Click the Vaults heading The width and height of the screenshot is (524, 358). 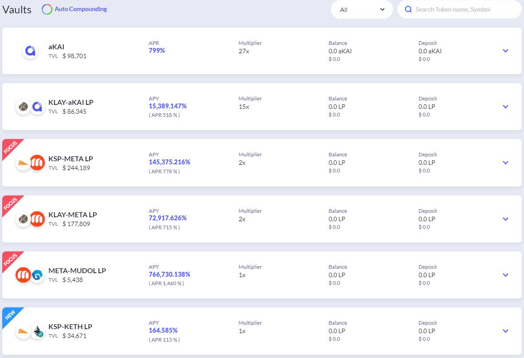click(x=17, y=9)
